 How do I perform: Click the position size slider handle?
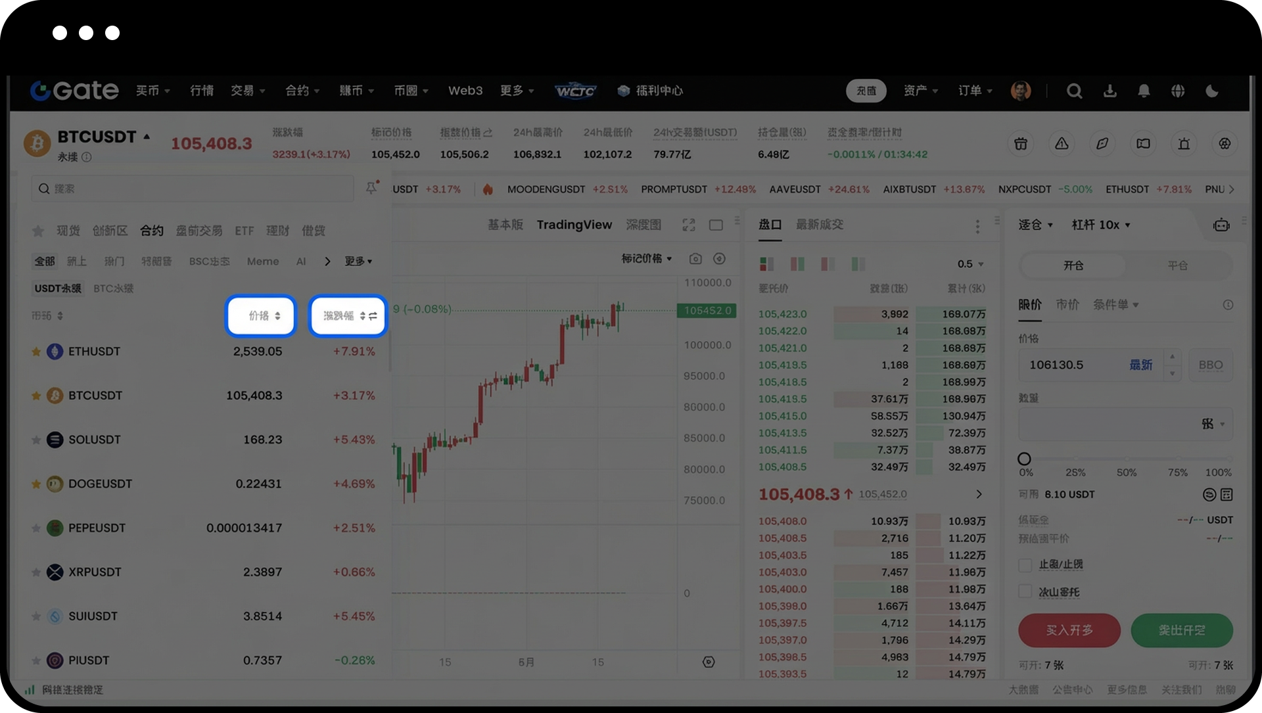pyautogui.click(x=1024, y=459)
